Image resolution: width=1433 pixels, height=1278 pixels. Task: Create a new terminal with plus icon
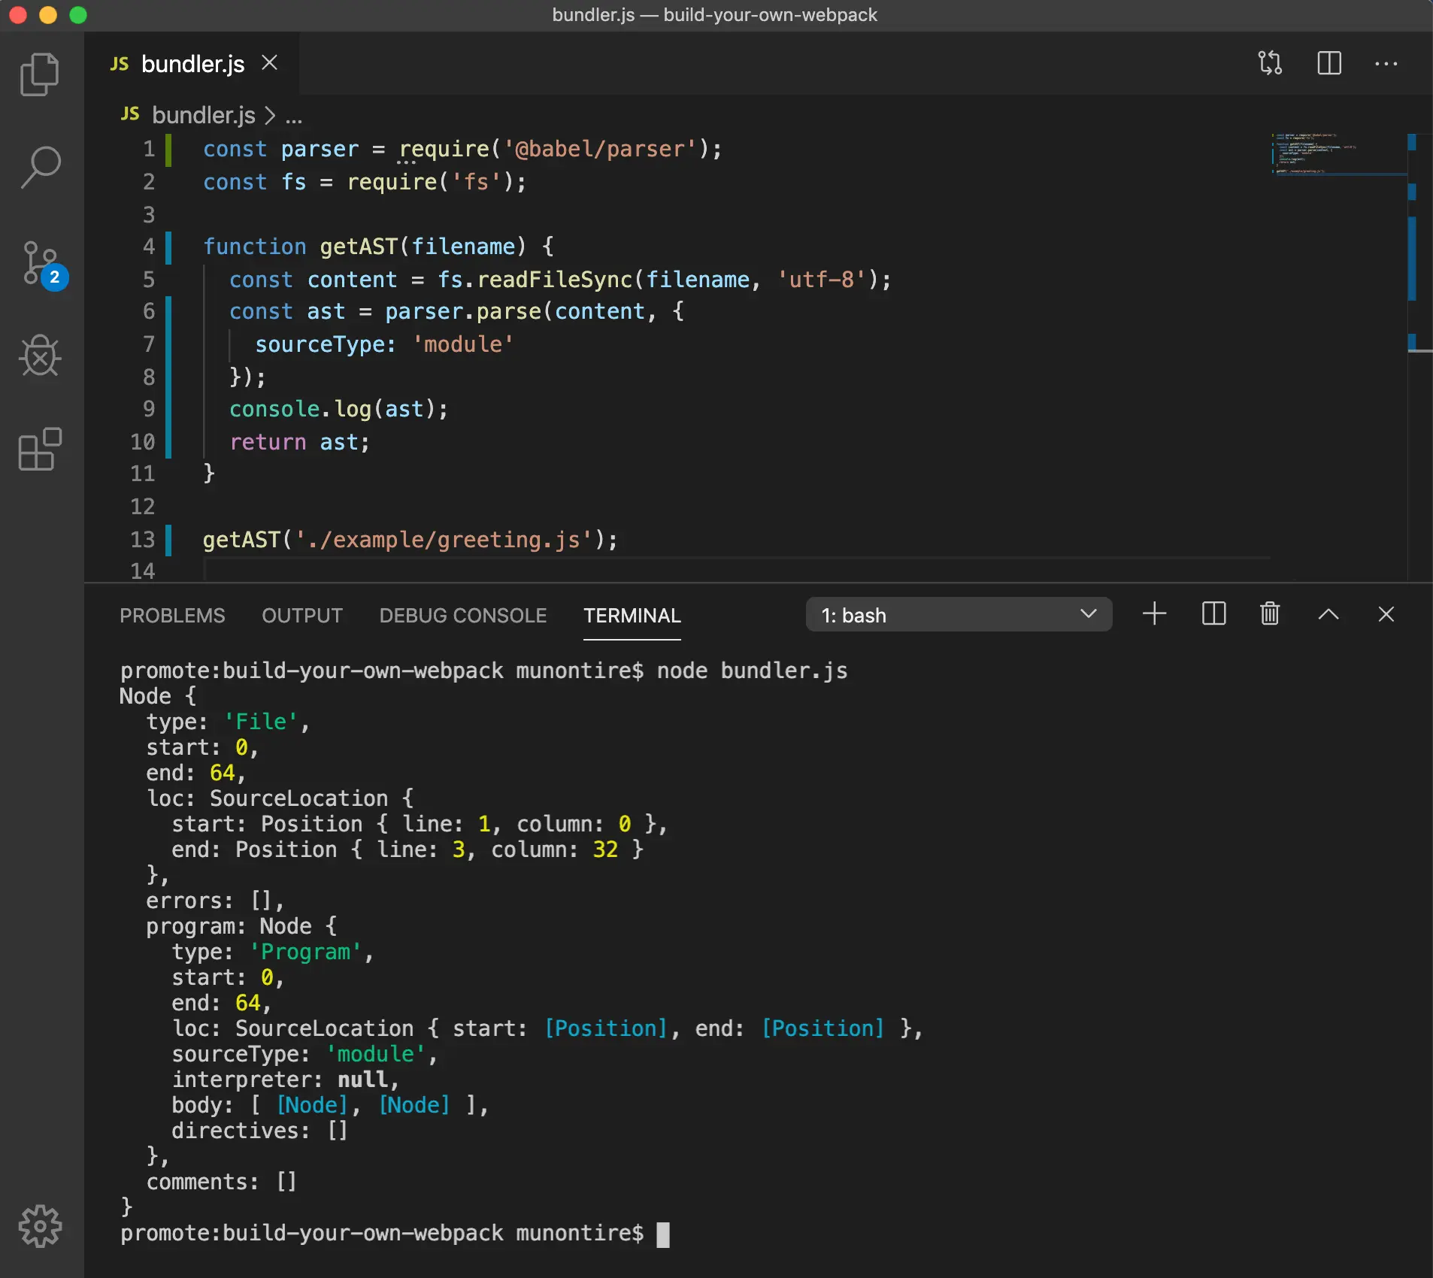pyautogui.click(x=1154, y=614)
